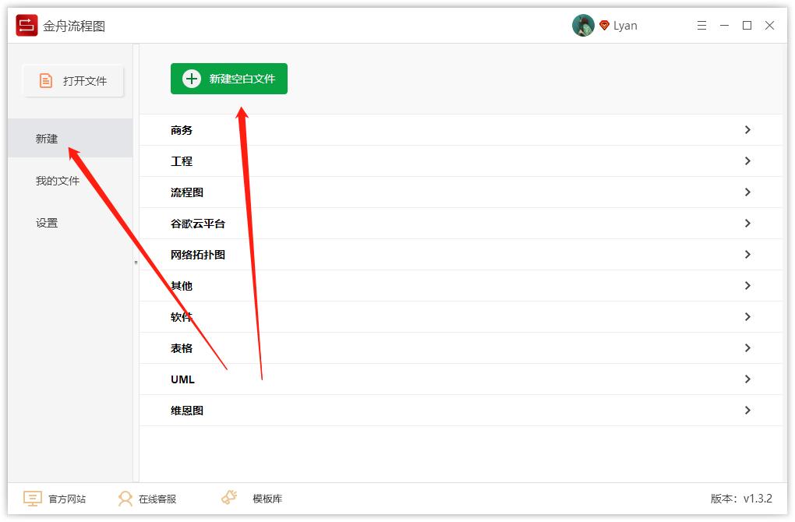The height and width of the screenshot is (522, 795).
Task: Expand the 维恩图 category chevron
Action: click(747, 410)
